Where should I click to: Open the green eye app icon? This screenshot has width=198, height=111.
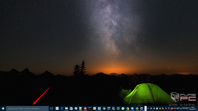(118, 108)
